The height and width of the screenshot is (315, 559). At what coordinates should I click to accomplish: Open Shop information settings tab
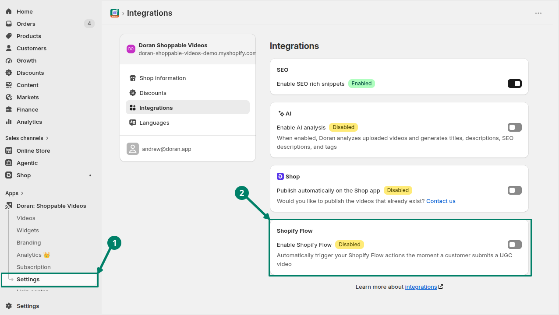tap(188, 78)
